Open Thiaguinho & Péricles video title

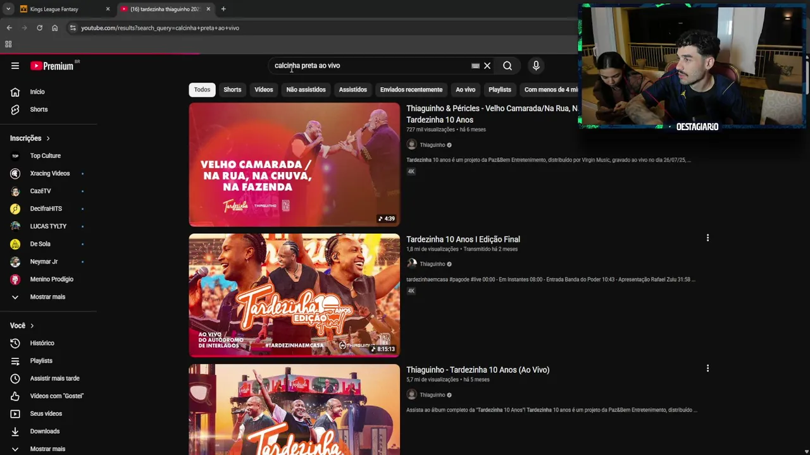492,114
